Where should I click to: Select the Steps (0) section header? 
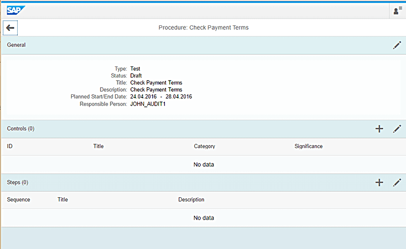18,182
